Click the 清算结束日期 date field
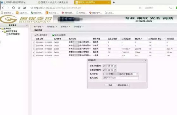Image resolution: width=177 pixels, height=115 pixels. click(108, 70)
